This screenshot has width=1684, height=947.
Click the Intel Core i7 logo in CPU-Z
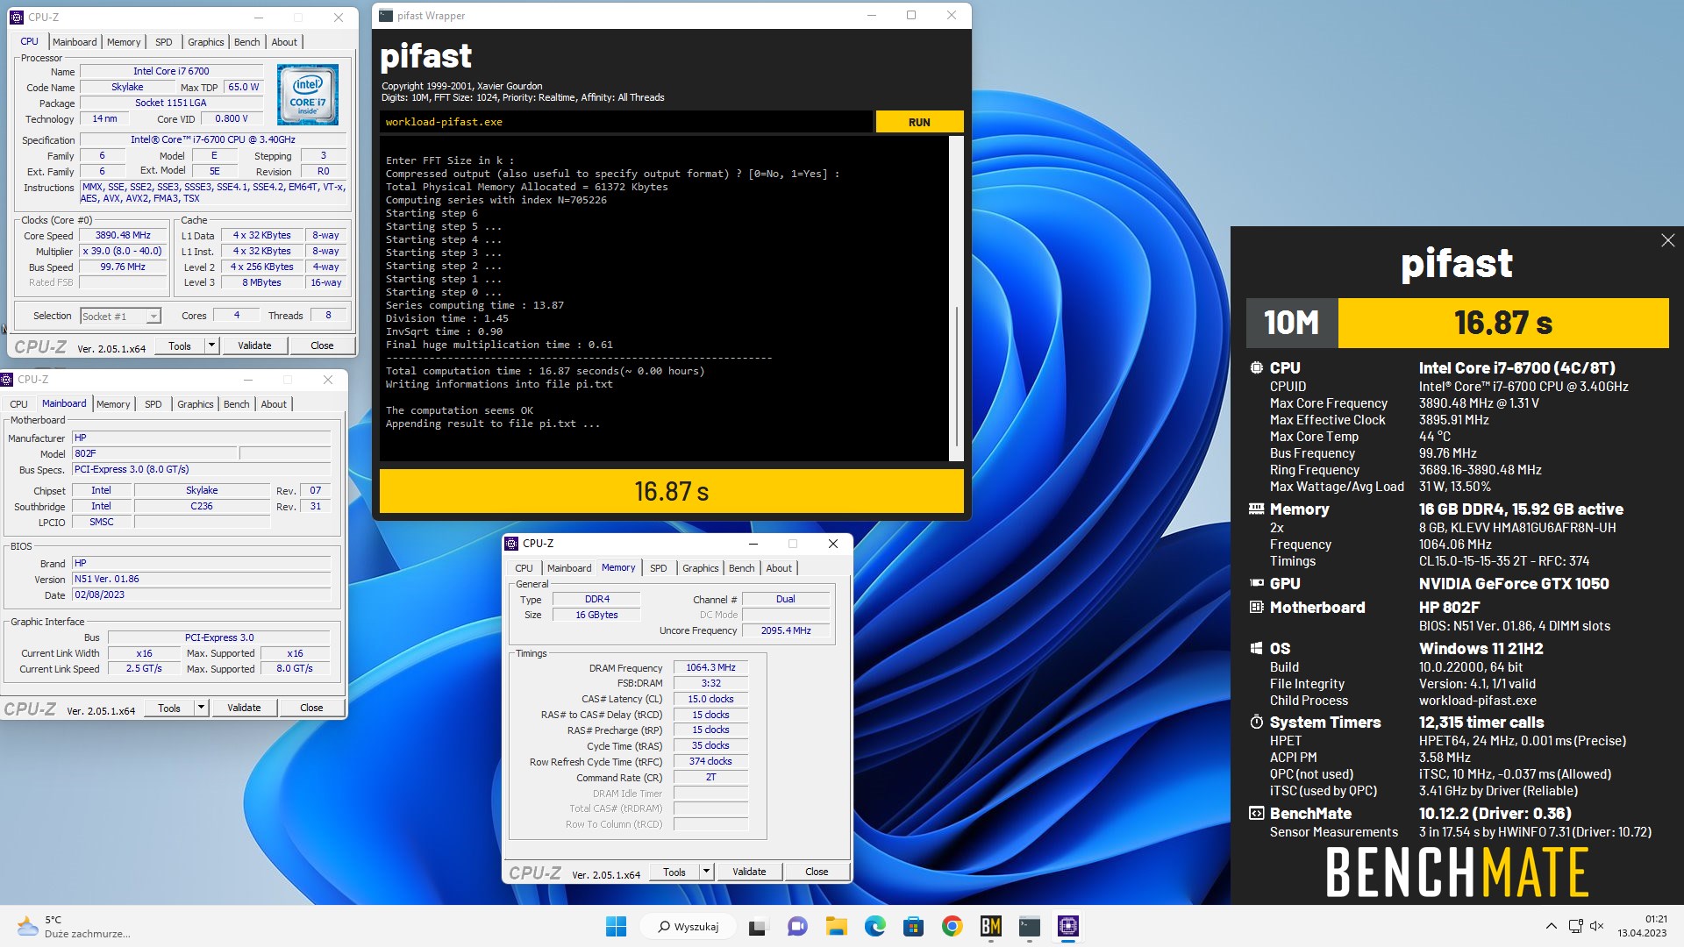[x=308, y=95]
